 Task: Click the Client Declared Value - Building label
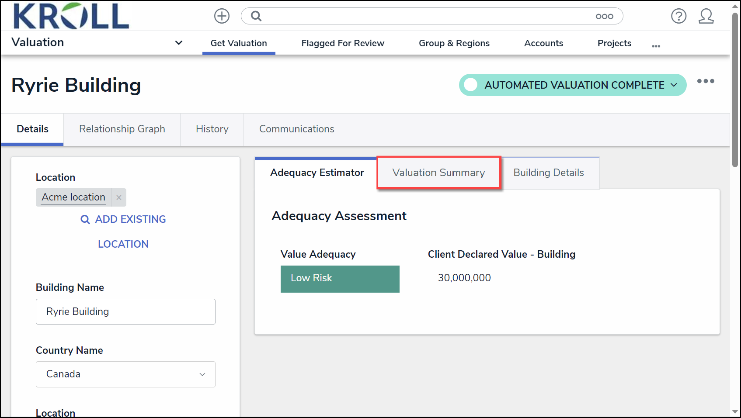tap(501, 254)
